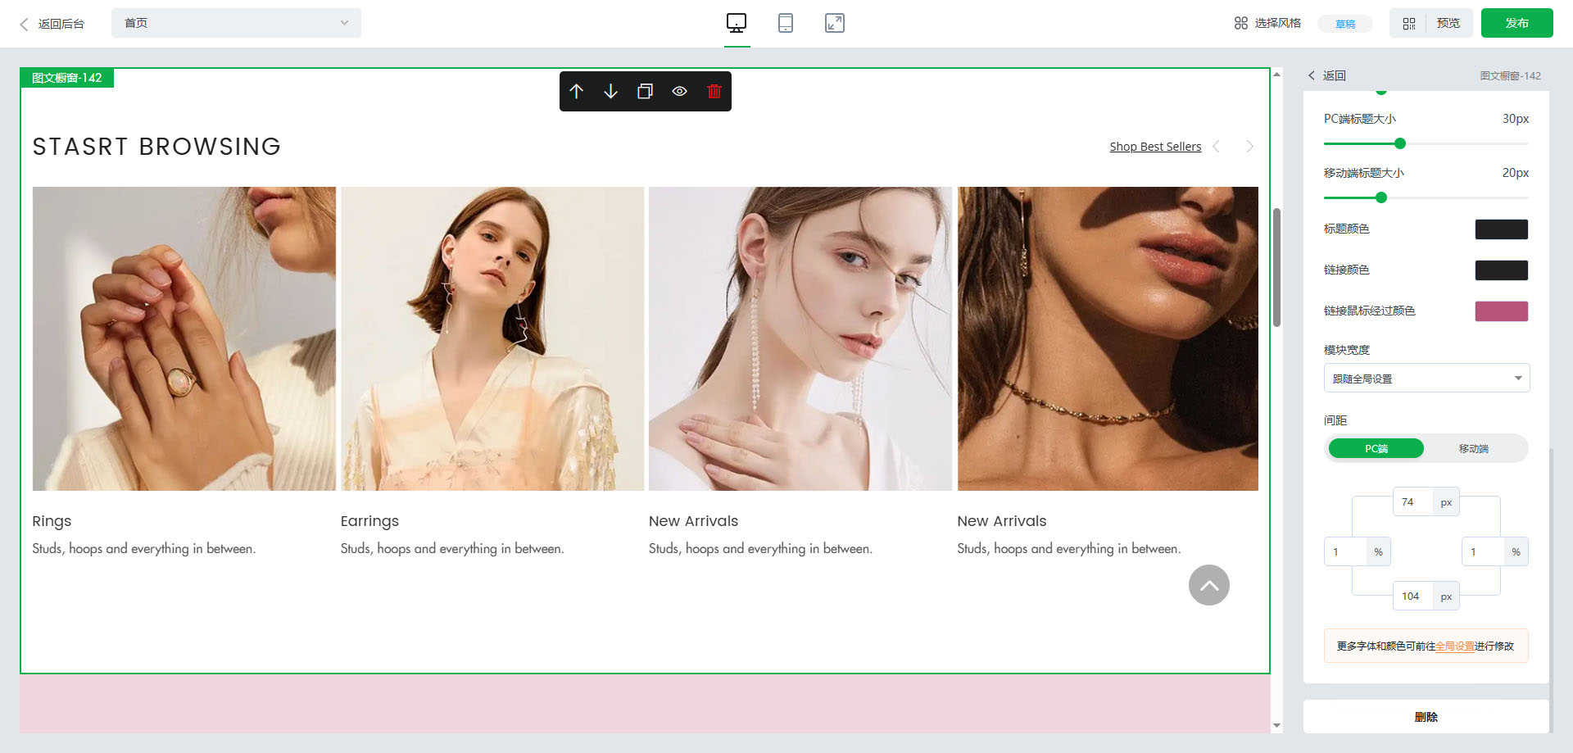
Task: Click the 预览 preview button
Action: pos(1448,23)
